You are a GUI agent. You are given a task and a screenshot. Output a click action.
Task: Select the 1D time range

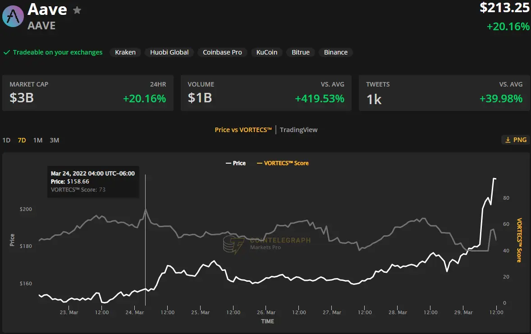click(x=6, y=140)
